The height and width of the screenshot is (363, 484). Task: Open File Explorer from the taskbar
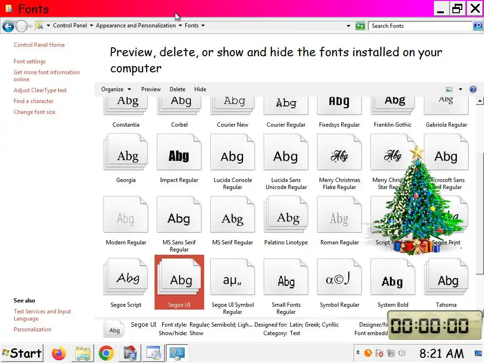coord(82,353)
